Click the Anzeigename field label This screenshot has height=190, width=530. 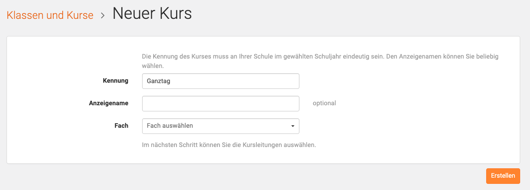coord(109,103)
